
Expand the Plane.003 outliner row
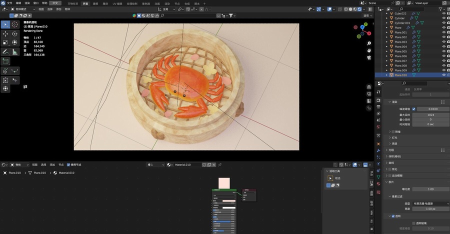[386, 42]
